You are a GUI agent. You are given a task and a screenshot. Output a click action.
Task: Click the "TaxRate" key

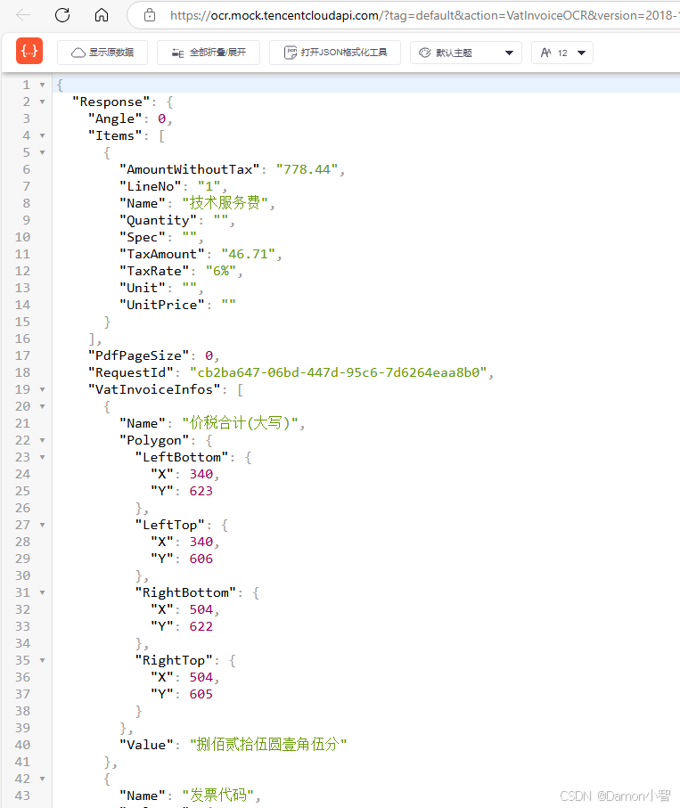154,271
